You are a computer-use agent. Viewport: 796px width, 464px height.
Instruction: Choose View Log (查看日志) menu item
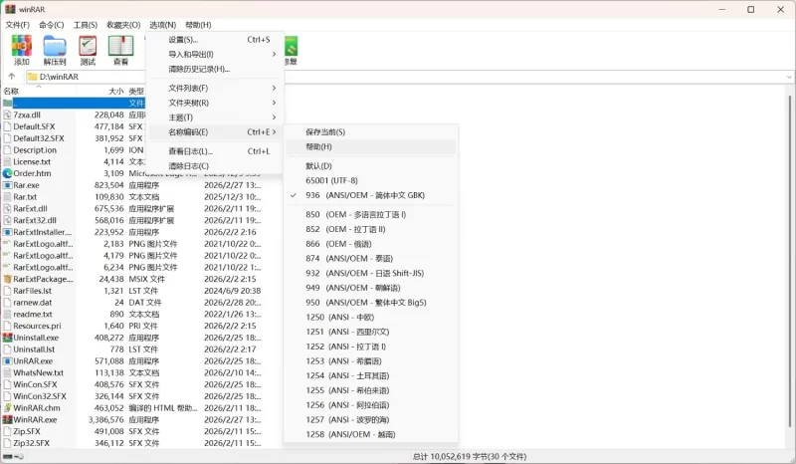tap(215, 151)
